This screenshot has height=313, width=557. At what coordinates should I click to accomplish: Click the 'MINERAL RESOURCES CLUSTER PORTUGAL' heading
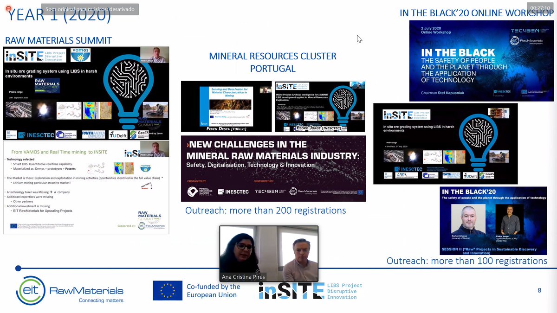click(x=273, y=62)
